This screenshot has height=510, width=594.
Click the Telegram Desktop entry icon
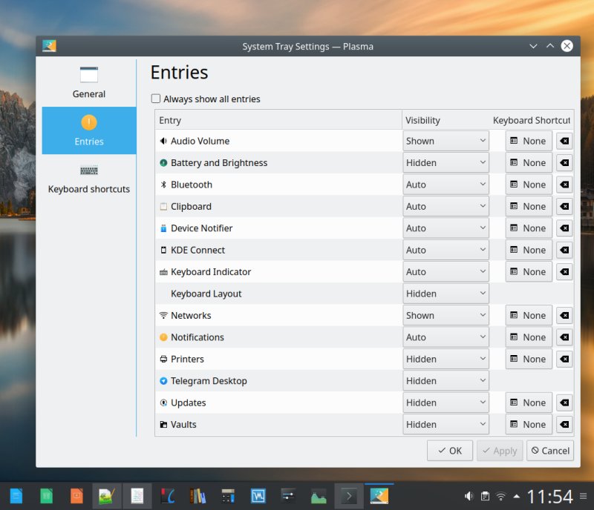[166, 380]
